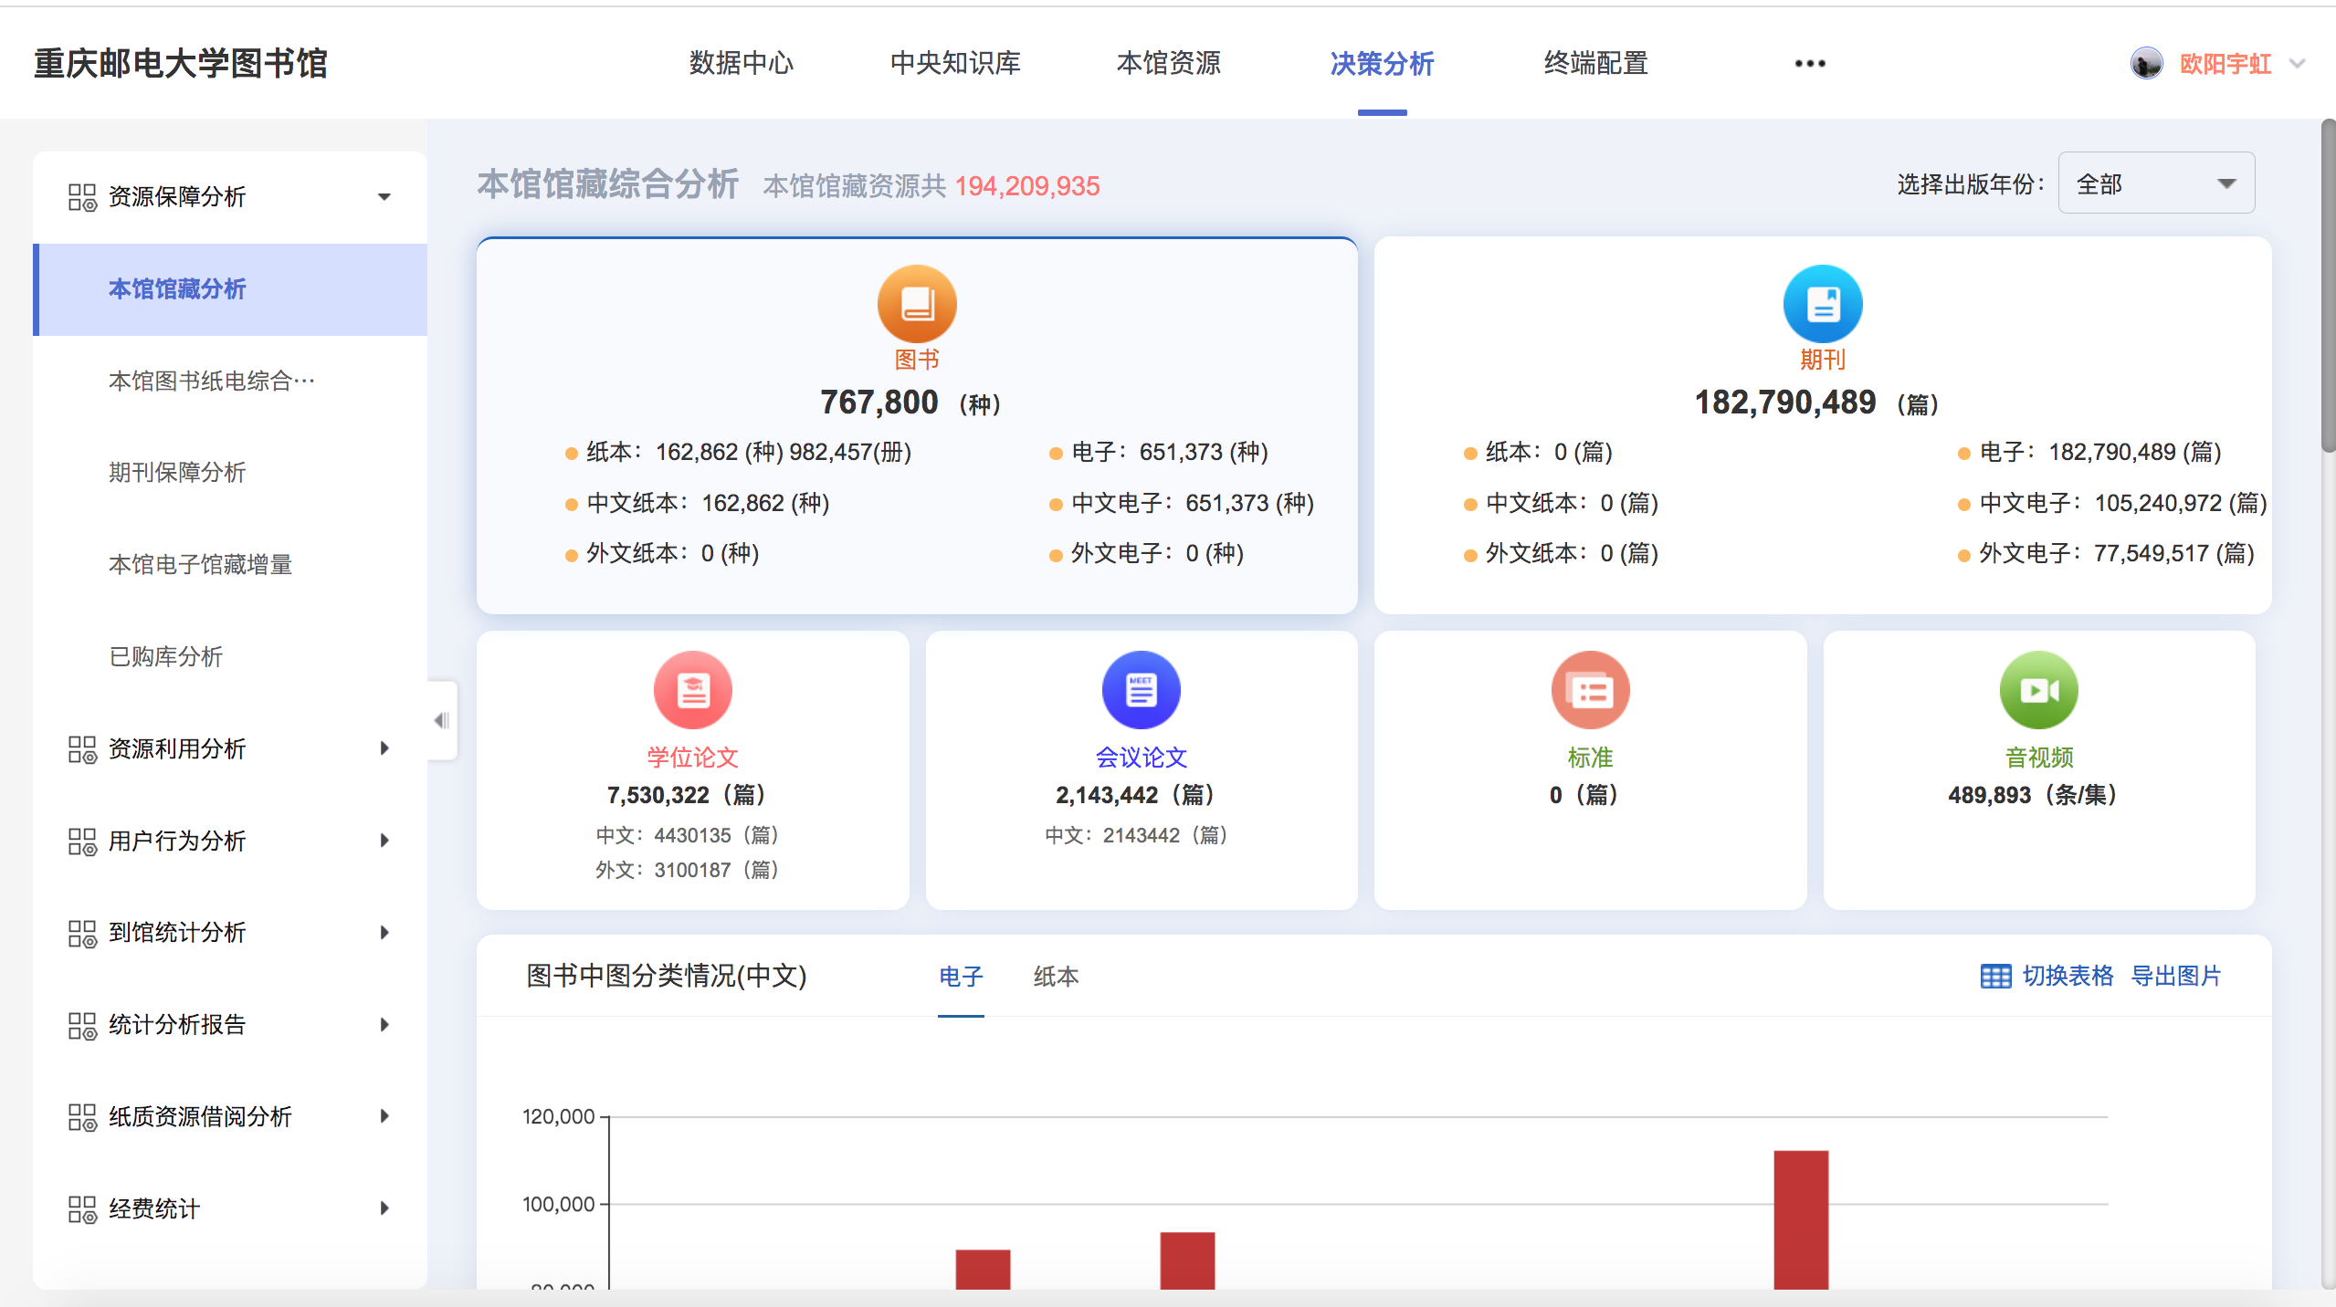Click the 切换表格 table grid icon

1995,976
